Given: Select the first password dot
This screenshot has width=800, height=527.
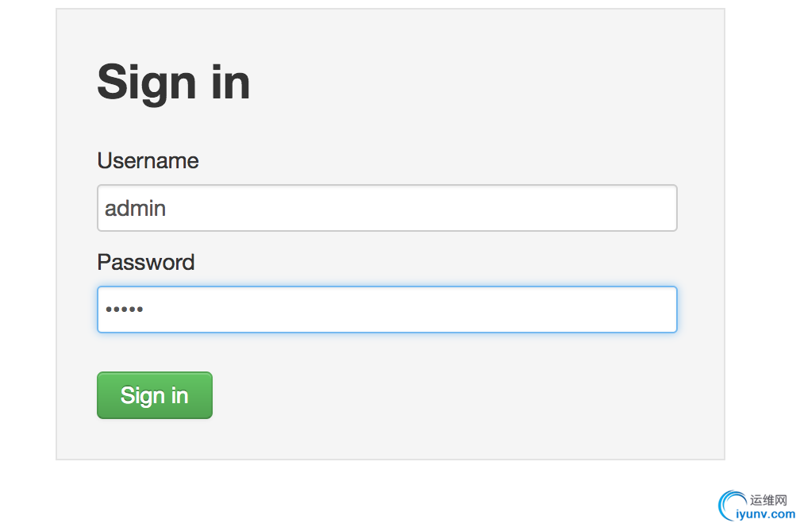Looking at the screenshot, I should click(x=108, y=309).
